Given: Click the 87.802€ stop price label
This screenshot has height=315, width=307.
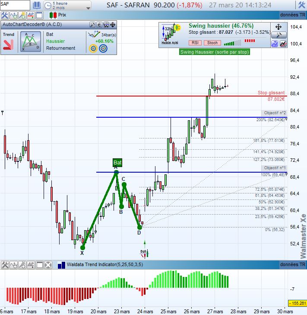Looking at the screenshot, I should point(276,99).
